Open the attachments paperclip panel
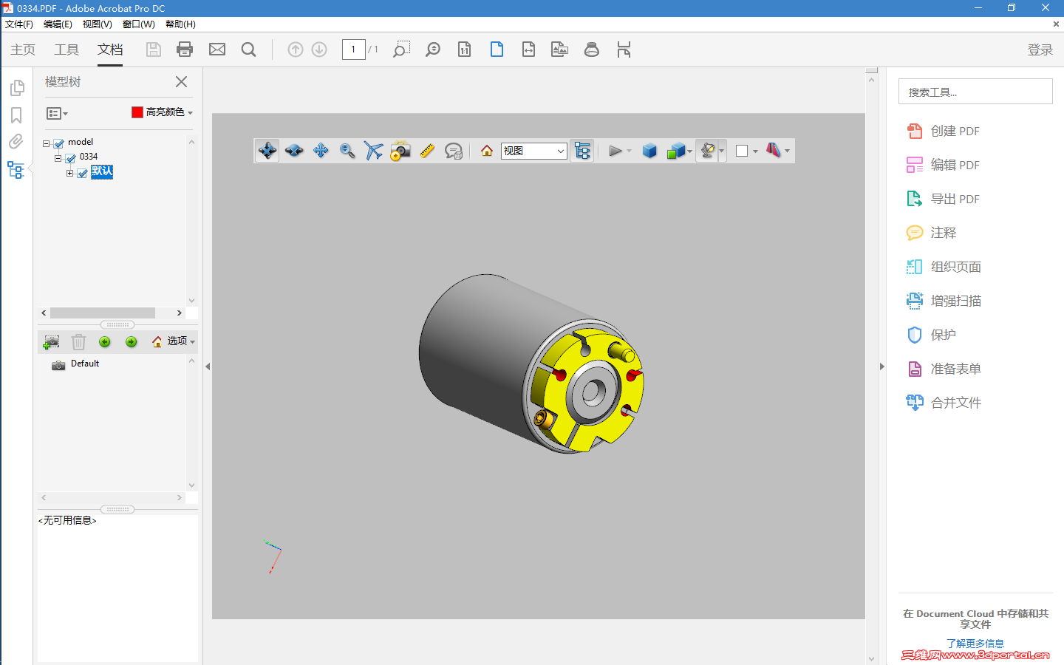This screenshot has height=665, width=1064. (x=16, y=142)
